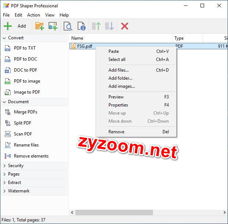
Task: Click the Merge PDFs icon
Action: (8, 112)
